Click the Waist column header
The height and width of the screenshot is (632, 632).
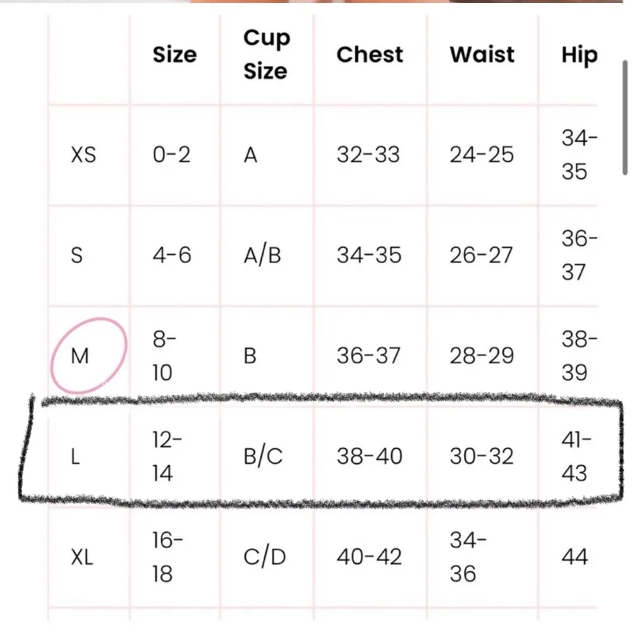coord(482,54)
